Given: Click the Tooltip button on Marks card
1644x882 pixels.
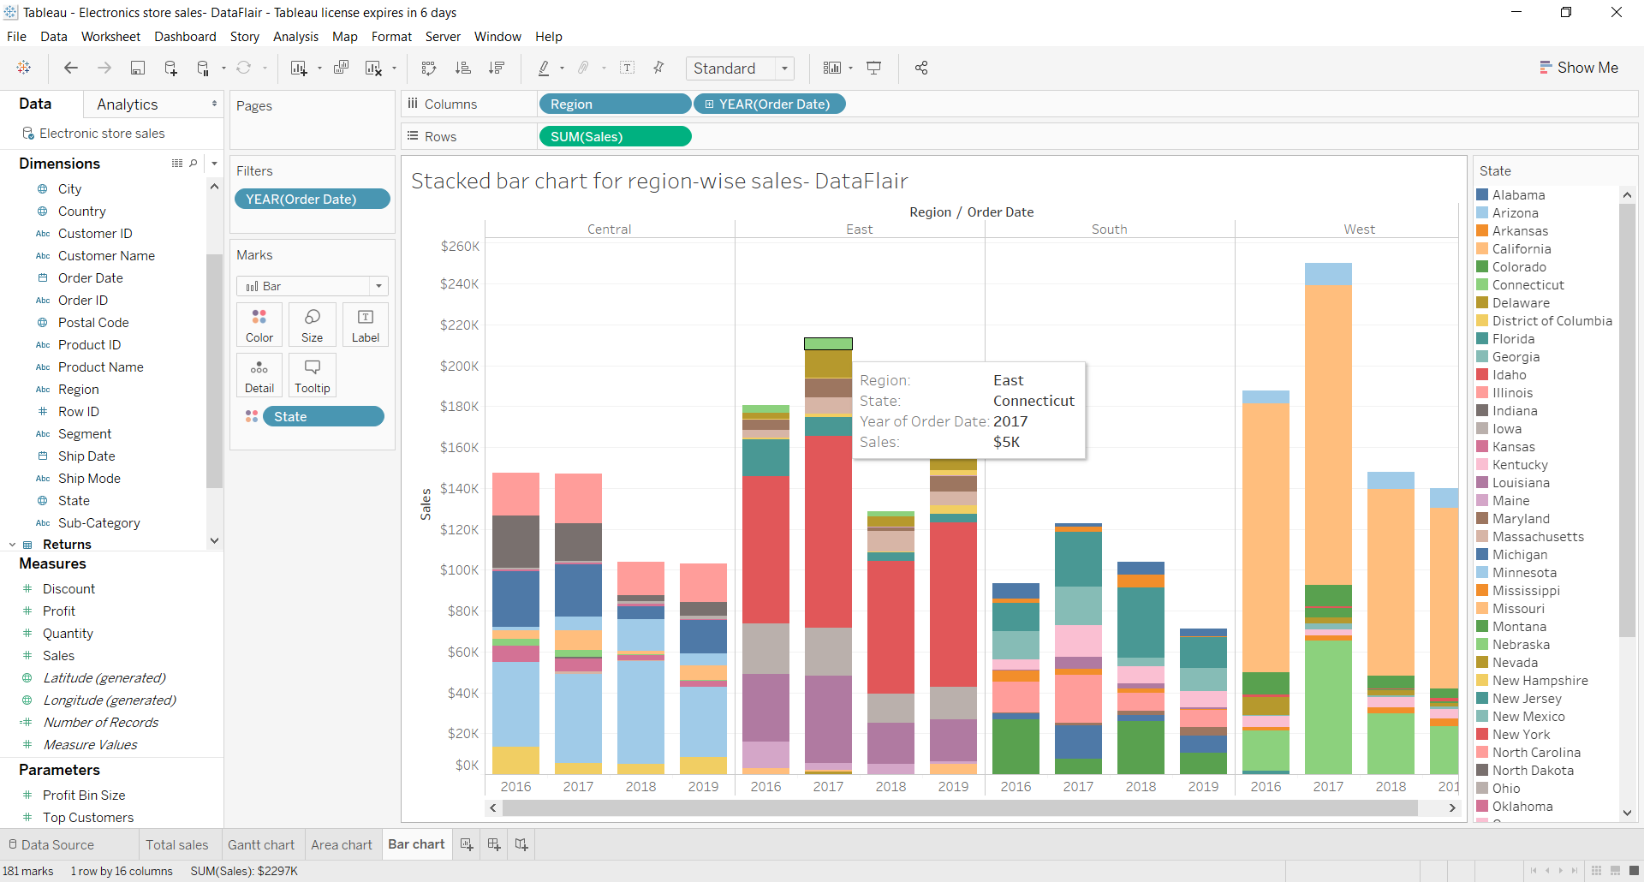Looking at the screenshot, I should tap(312, 375).
